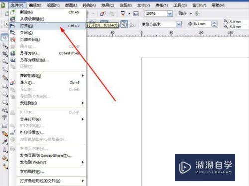The width and height of the screenshot is (249, 186).
Task: Open the 表格(T) menu
Action: coord(162,5)
